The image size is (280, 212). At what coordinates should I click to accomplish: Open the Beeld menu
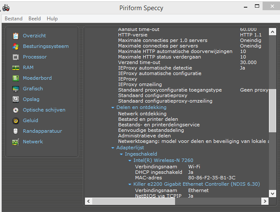pyautogui.click(x=35, y=19)
